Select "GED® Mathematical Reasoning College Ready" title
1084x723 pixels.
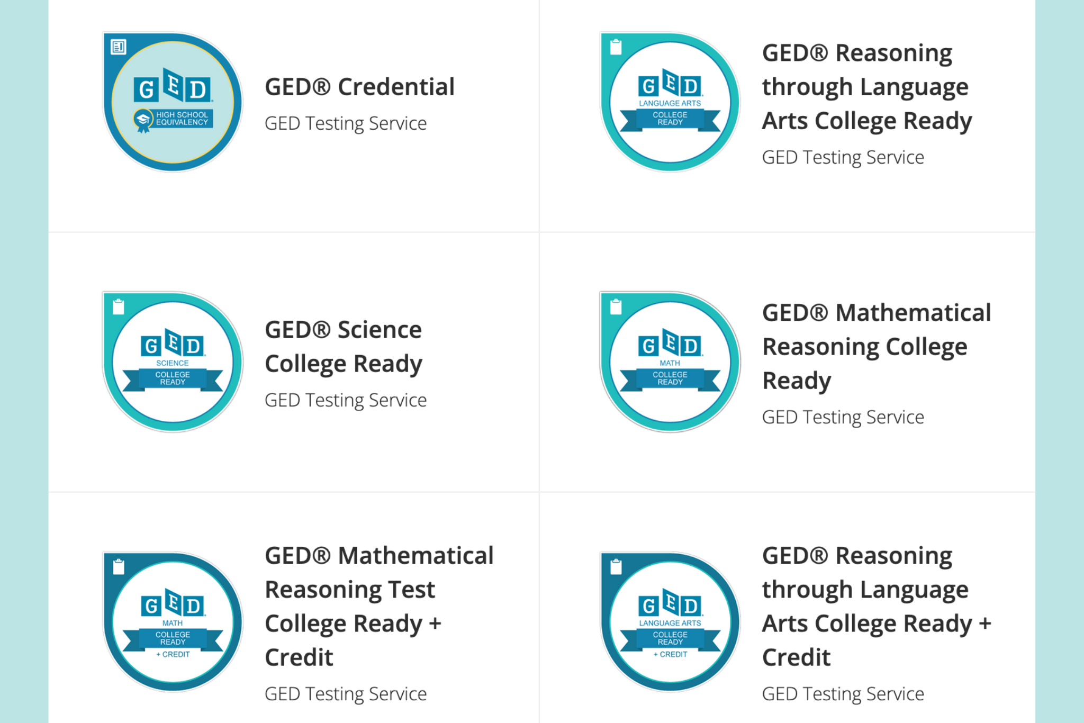876,347
